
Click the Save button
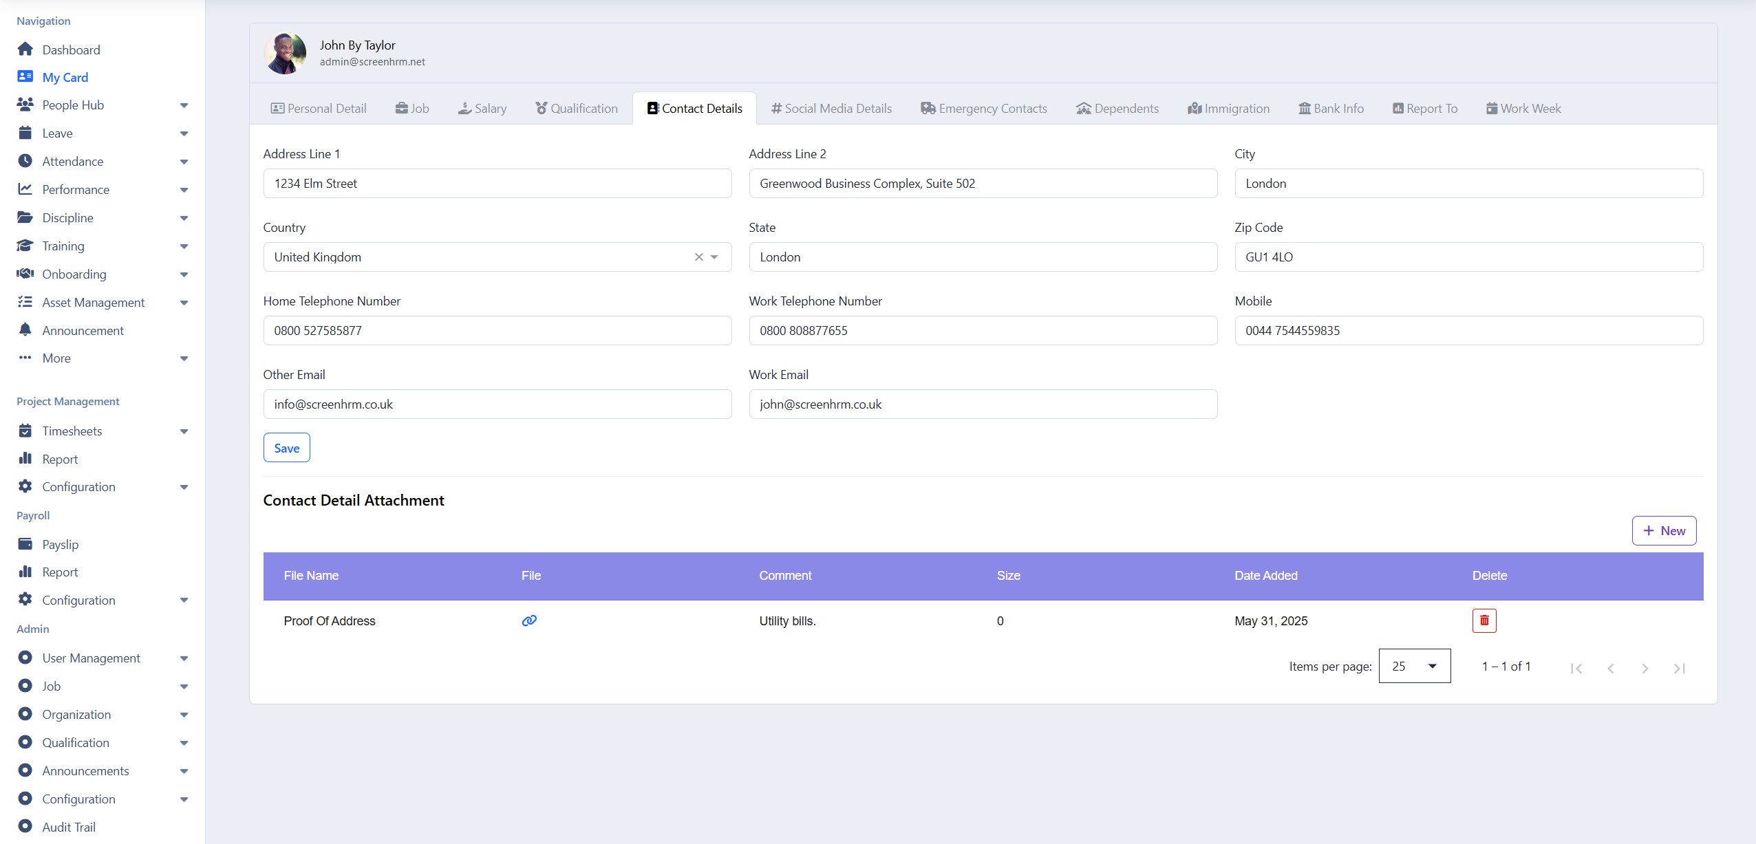coord(286,448)
